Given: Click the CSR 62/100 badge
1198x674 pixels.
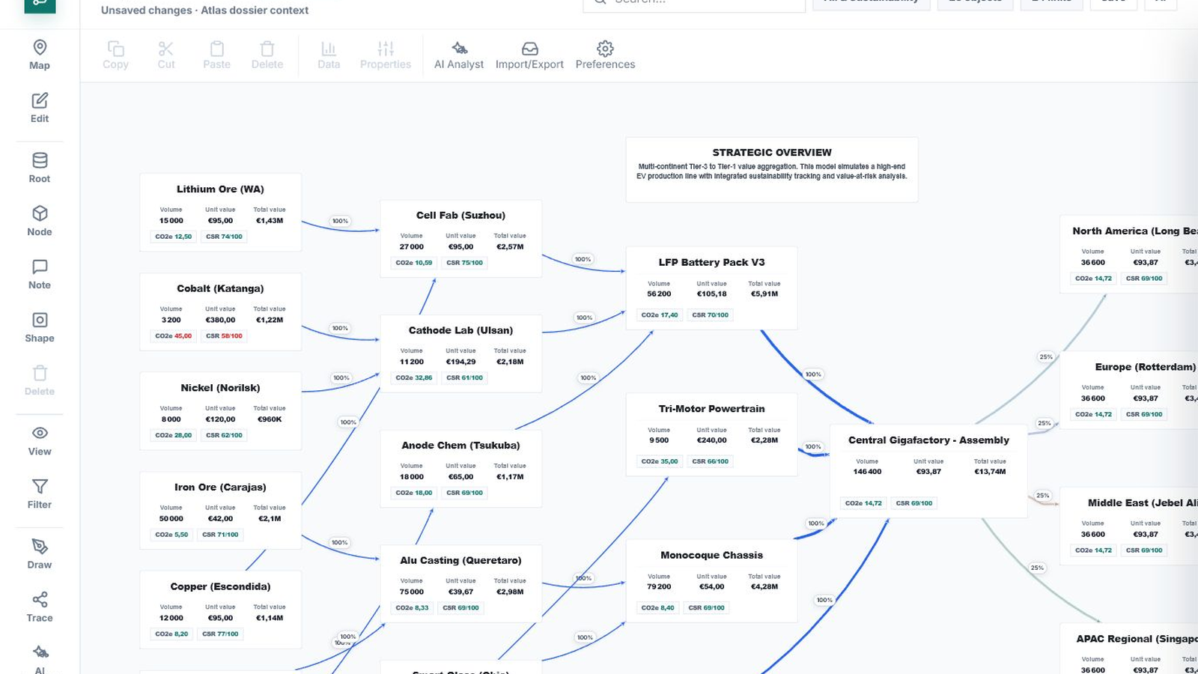Looking at the screenshot, I should coord(224,435).
